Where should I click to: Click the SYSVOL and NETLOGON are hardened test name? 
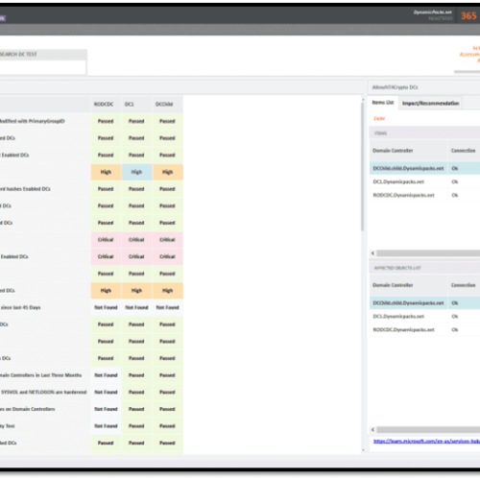coord(44,393)
